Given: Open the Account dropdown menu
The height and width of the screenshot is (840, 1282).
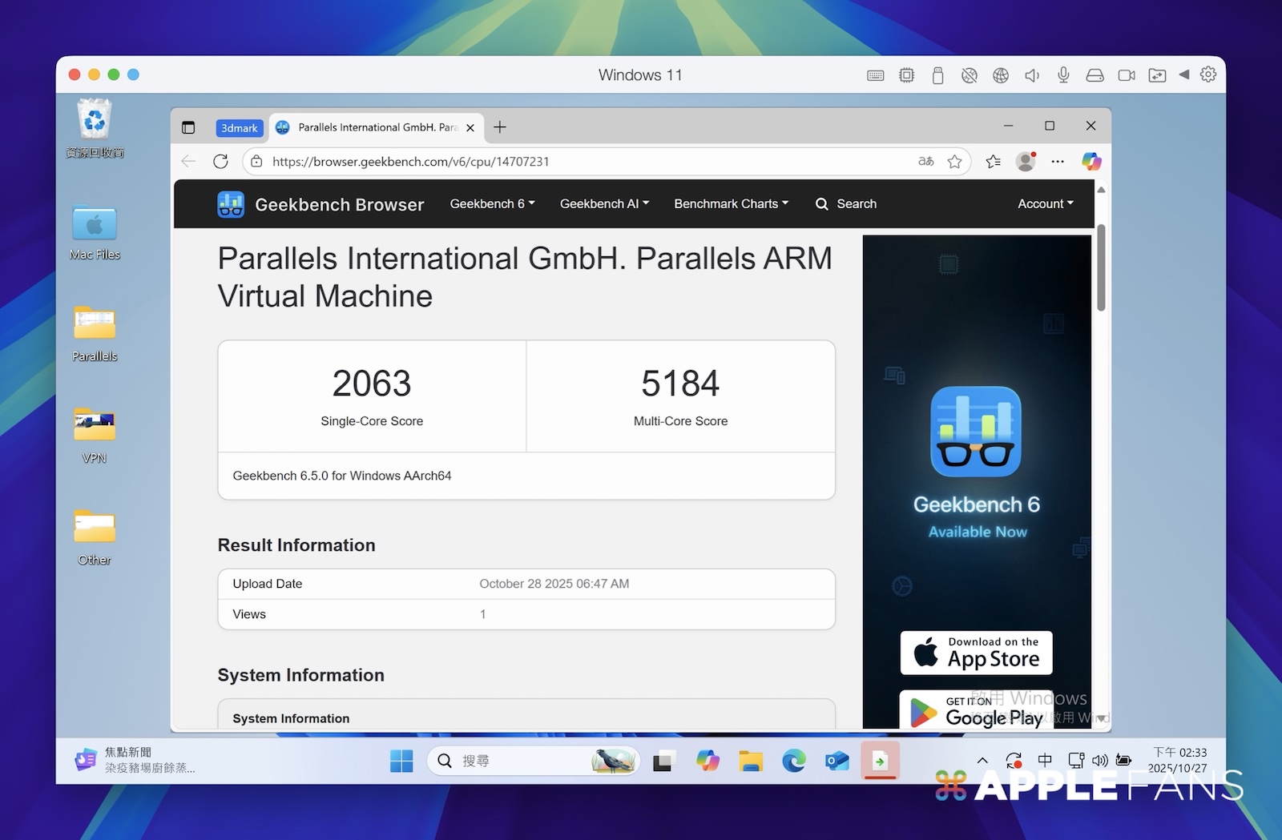Looking at the screenshot, I should click(1045, 204).
